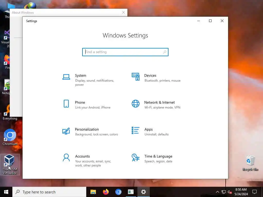The width and height of the screenshot is (263, 197).
Task: Minimize the Settings window
Action: pyautogui.click(x=199, y=21)
